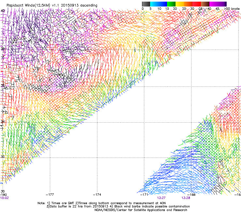241x212 pixels.
Task: Click the '>50 knots' legend label
Action: 232,9
